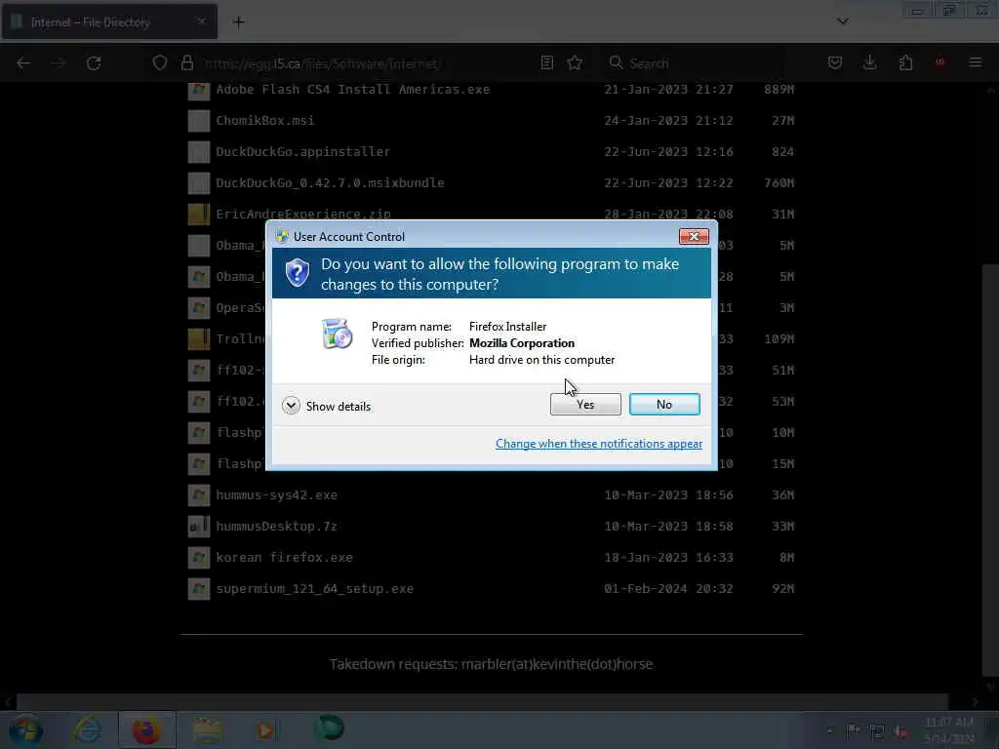
Task: Open the Pocket save icon
Action: coord(835,62)
